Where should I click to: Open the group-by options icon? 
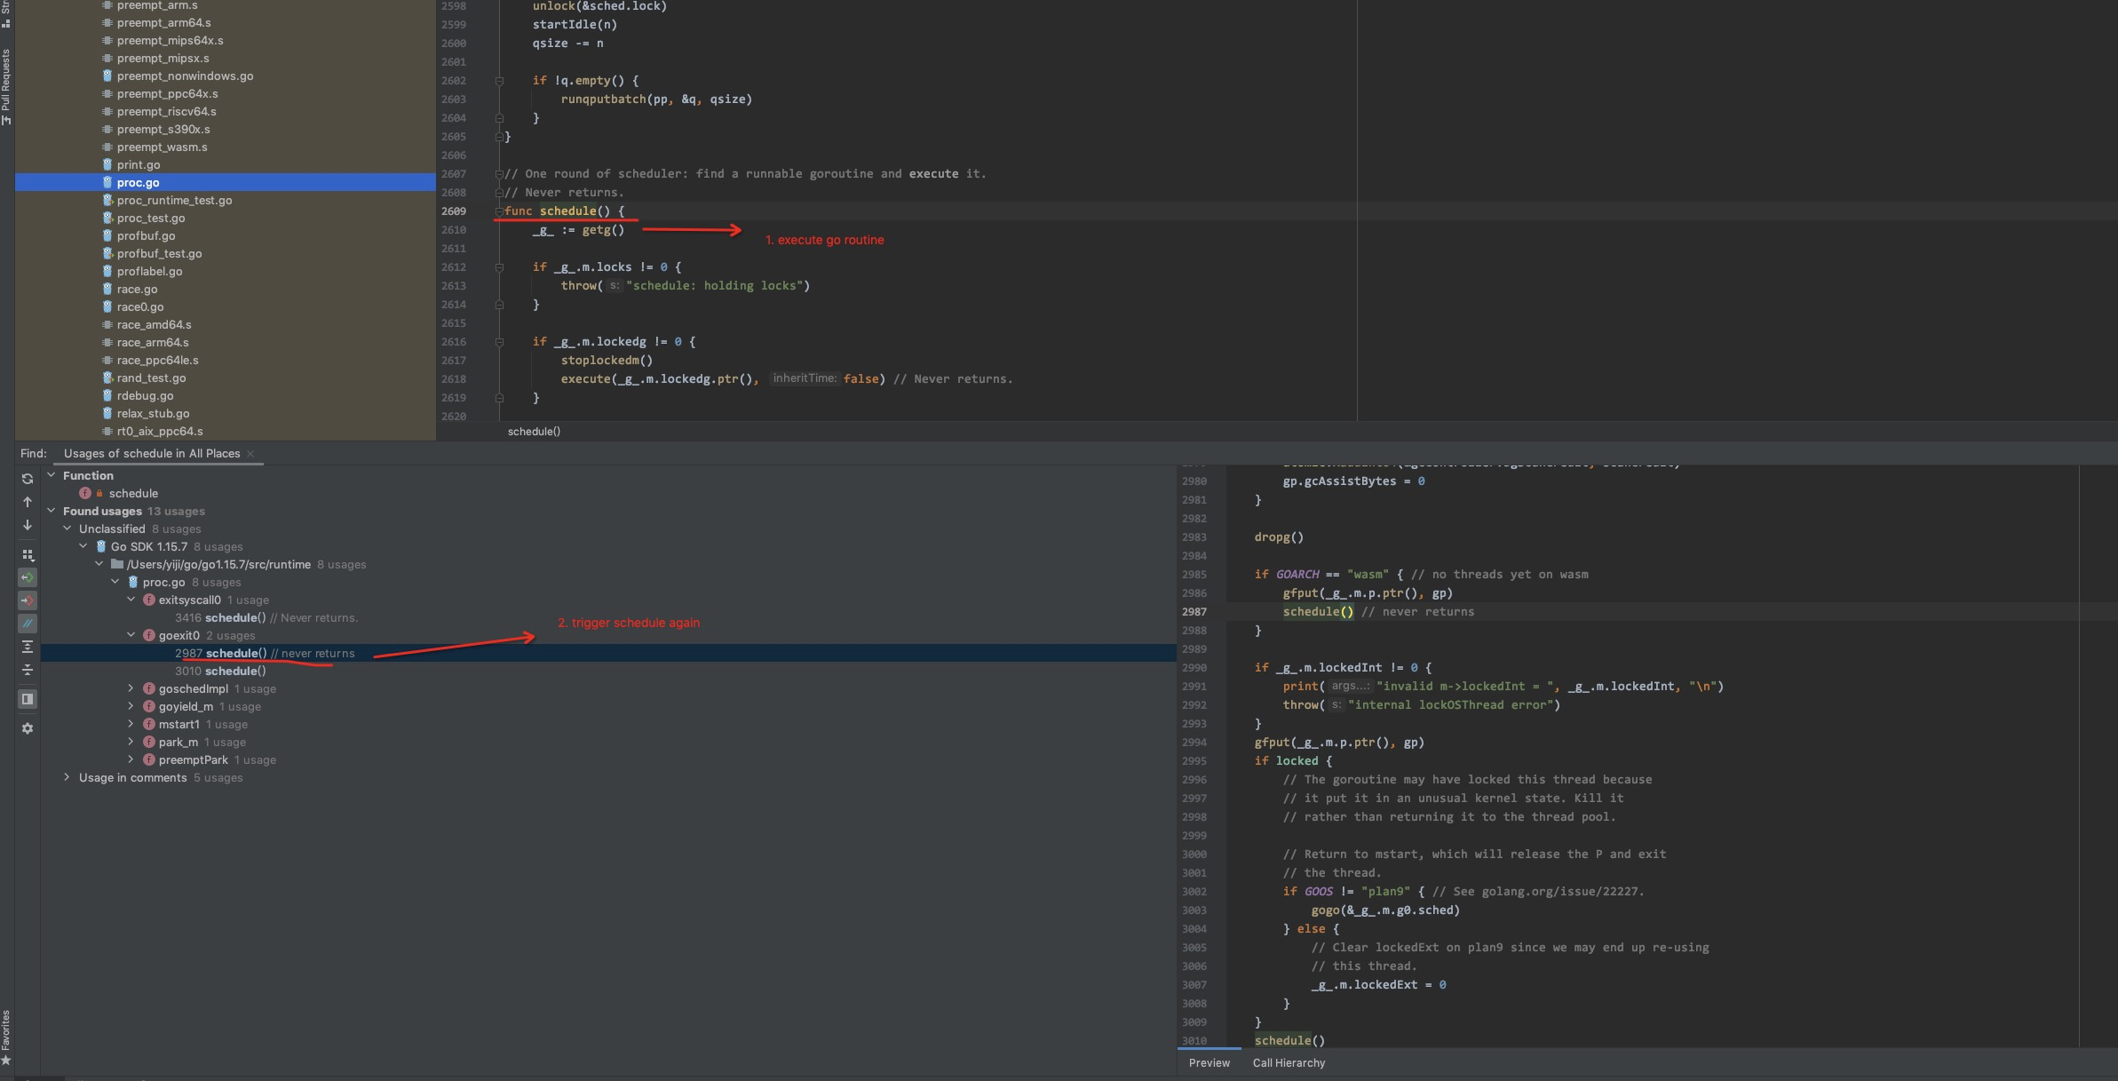coord(28,554)
